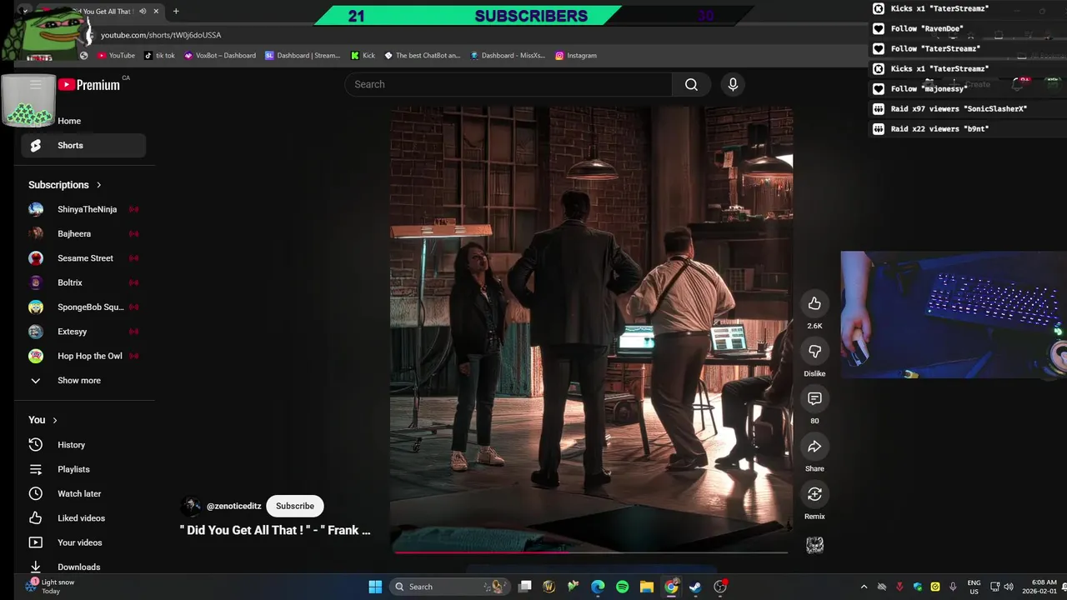Open the @zenoticeditz channel name
This screenshot has width=1067, height=600.
234,506
